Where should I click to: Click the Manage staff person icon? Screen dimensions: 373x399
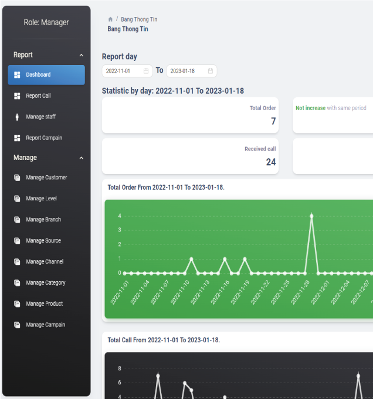tap(17, 117)
